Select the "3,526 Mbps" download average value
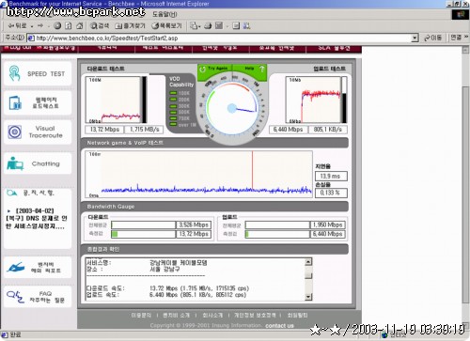 click(194, 225)
